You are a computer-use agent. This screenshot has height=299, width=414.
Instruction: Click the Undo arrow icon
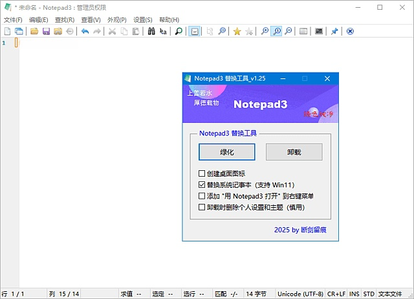tap(85, 31)
